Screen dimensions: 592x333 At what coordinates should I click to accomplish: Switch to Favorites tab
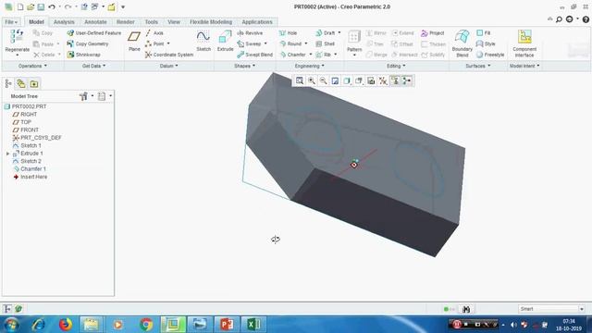point(34,83)
